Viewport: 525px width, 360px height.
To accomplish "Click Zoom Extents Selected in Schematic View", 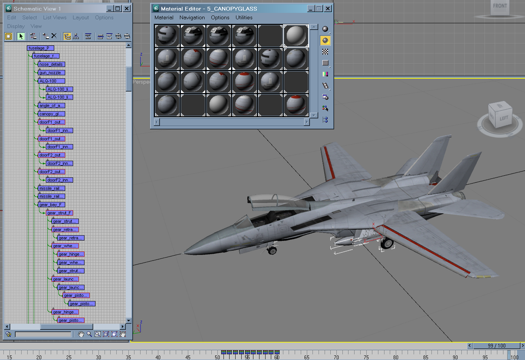I will [x=114, y=334].
